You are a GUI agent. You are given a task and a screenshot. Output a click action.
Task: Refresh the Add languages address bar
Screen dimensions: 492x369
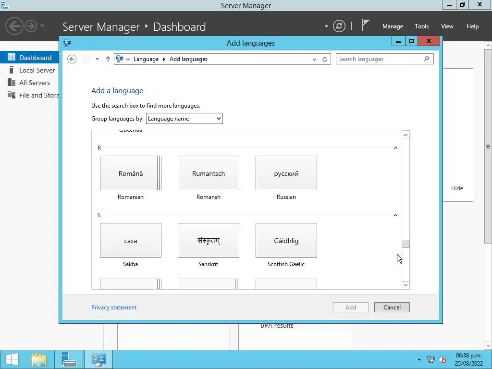pyautogui.click(x=325, y=59)
